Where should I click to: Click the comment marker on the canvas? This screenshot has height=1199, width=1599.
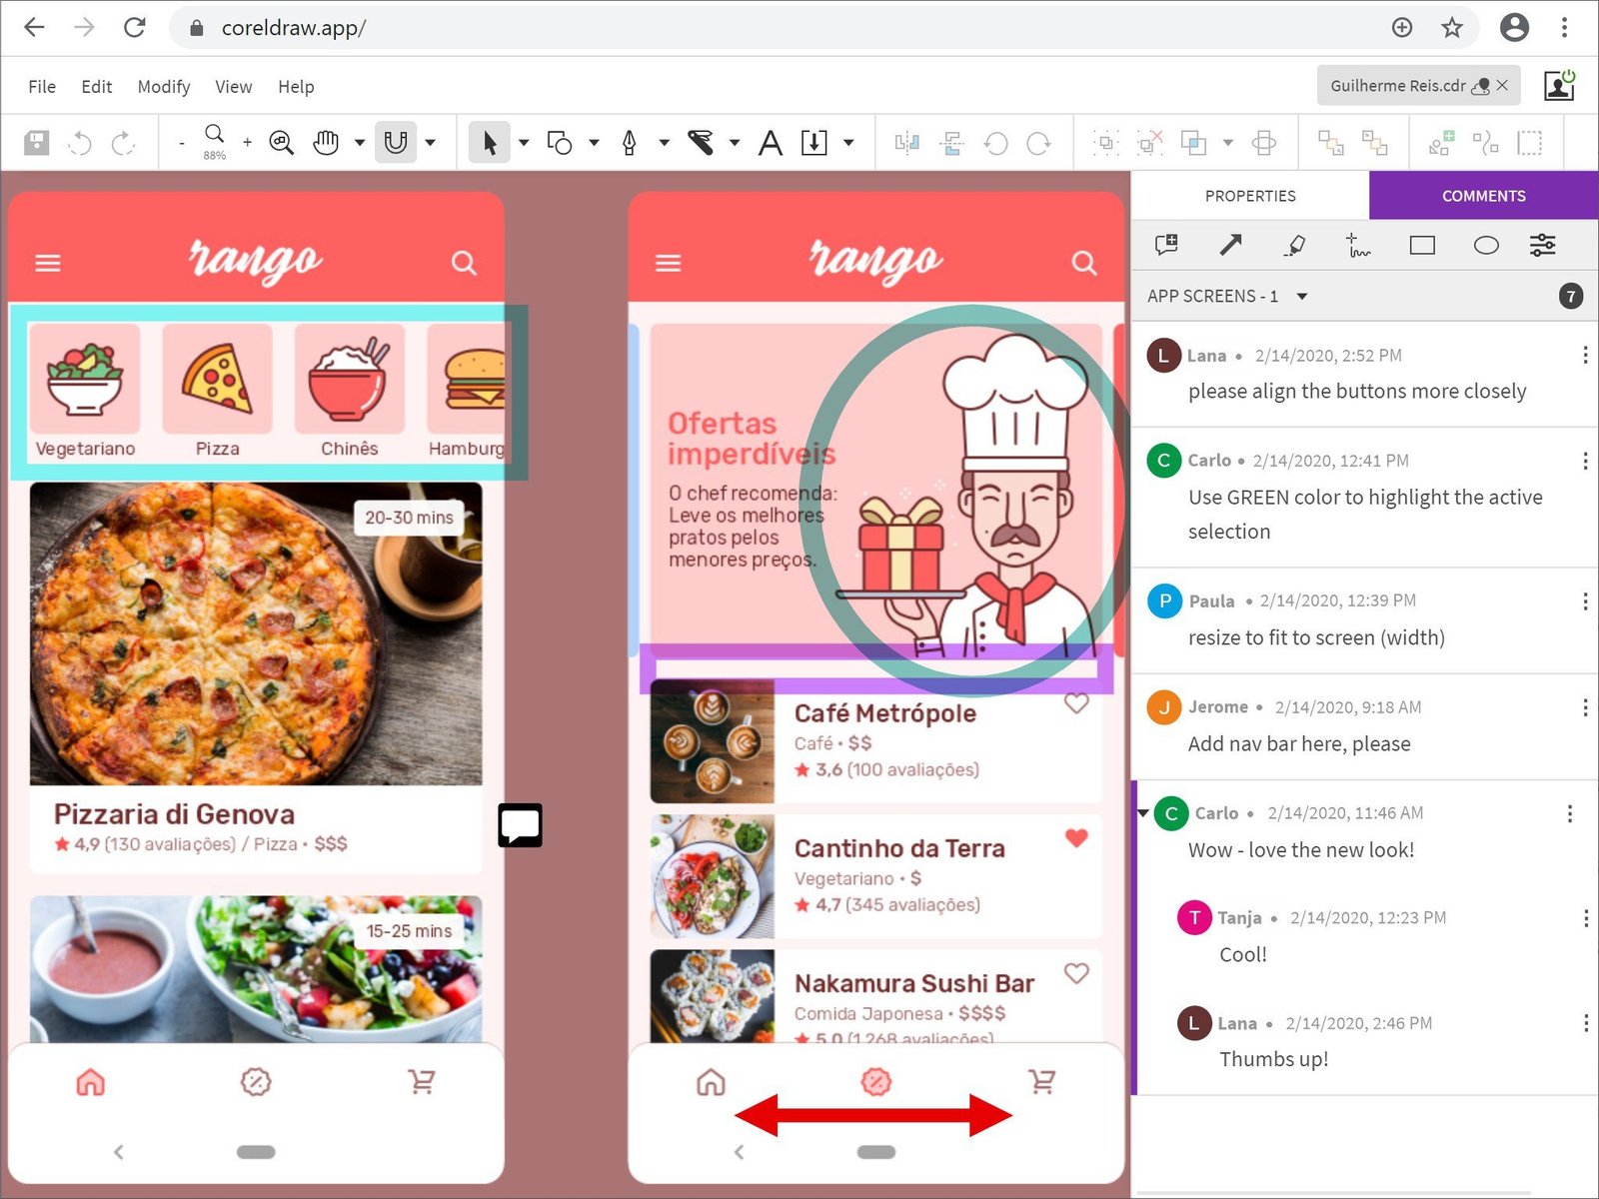pos(521,825)
